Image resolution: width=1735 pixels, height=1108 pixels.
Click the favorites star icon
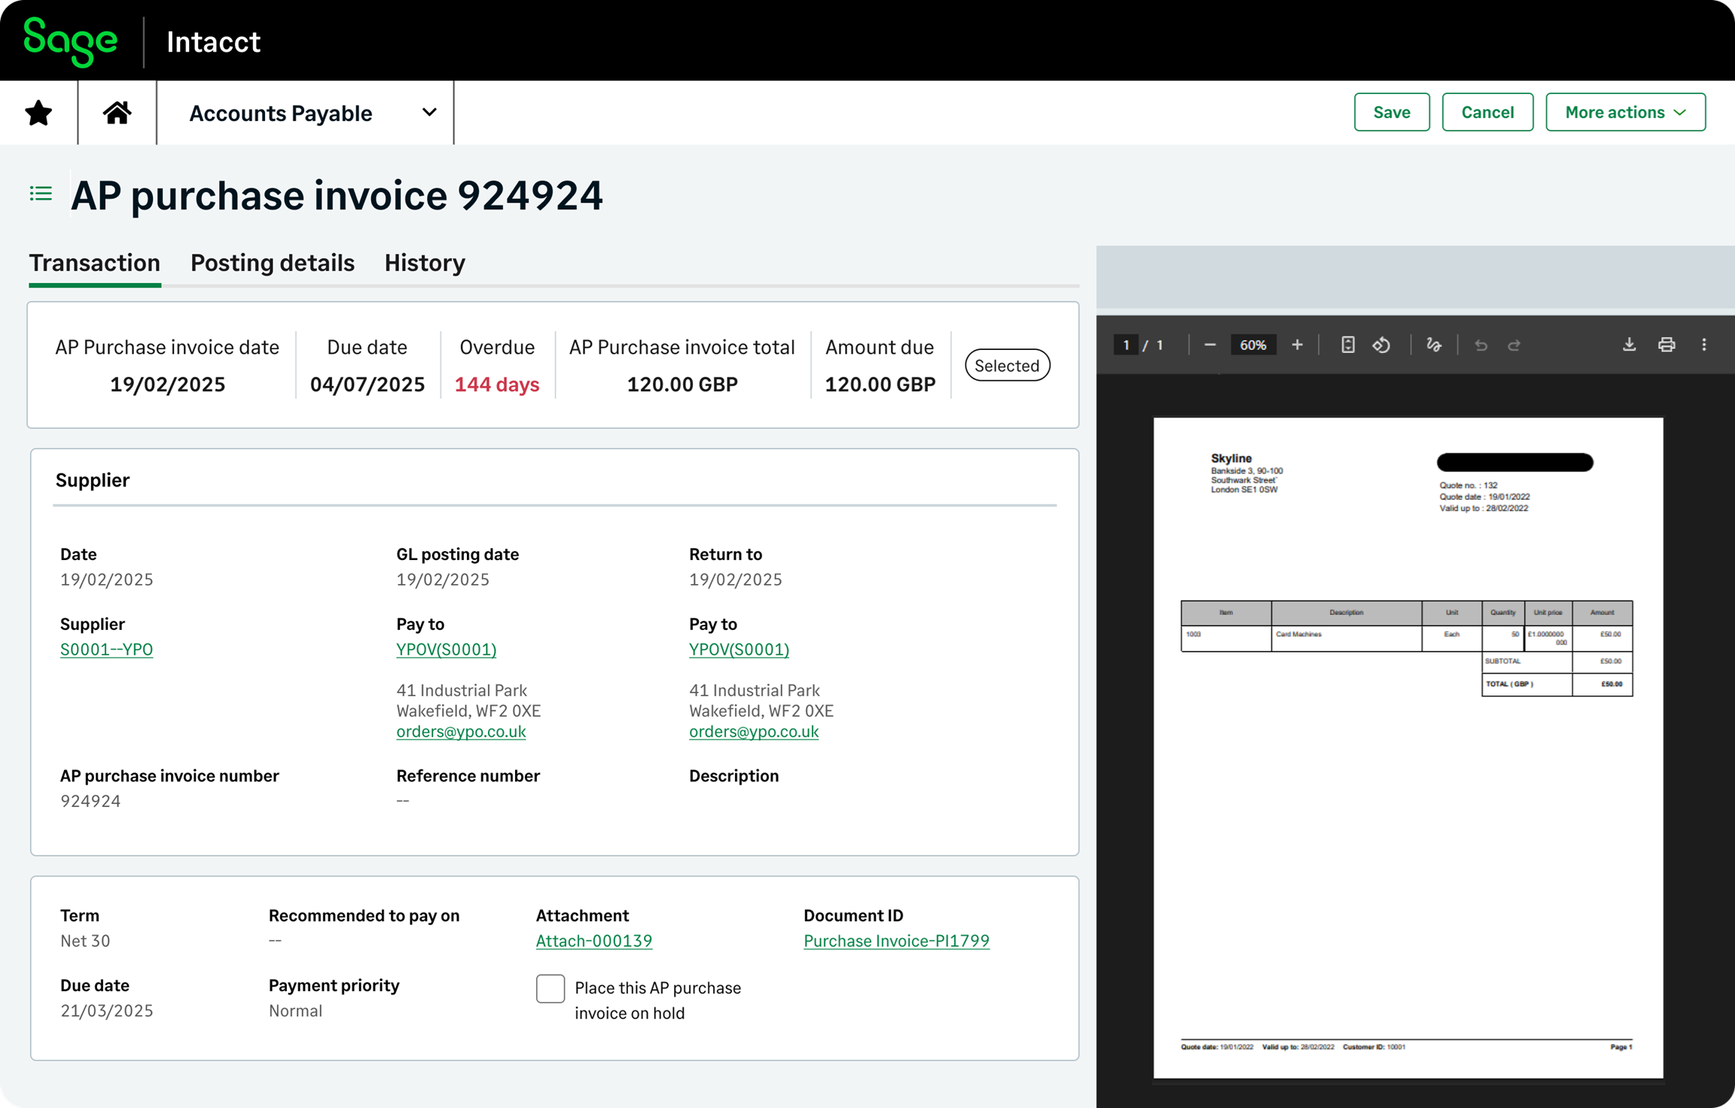coord(38,112)
